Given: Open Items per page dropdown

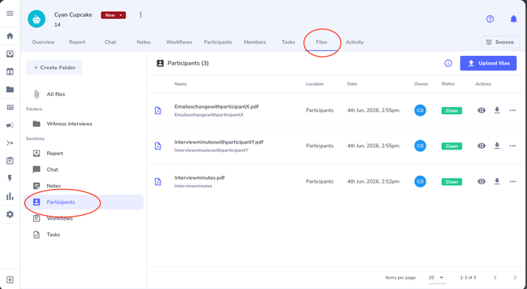Looking at the screenshot, I should pyautogui.click(x=437, y=277).
